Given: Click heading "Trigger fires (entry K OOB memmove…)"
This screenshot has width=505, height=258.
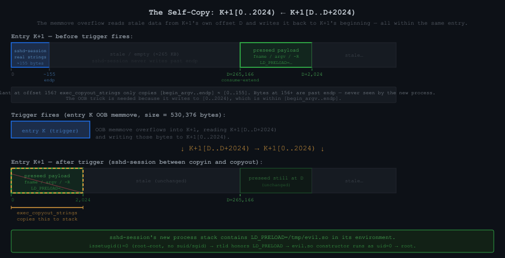Looking at the screenshot, I should tap(118, 115).
